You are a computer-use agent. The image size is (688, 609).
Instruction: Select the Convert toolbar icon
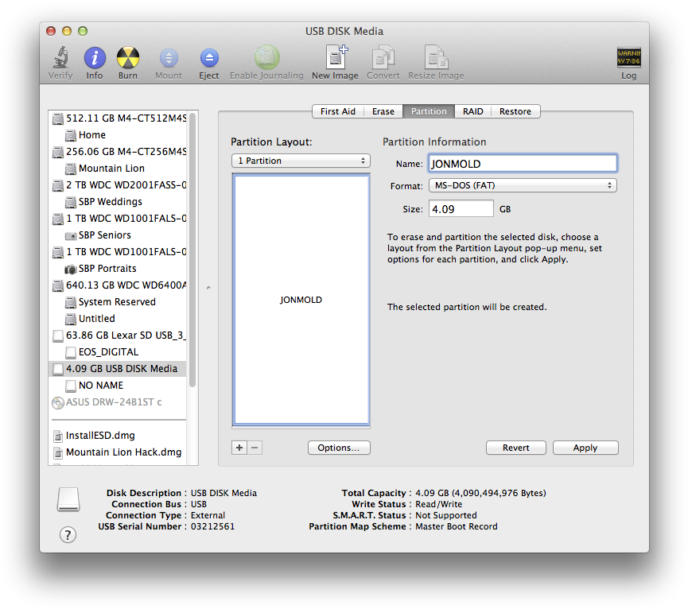[x=383, y=58]
